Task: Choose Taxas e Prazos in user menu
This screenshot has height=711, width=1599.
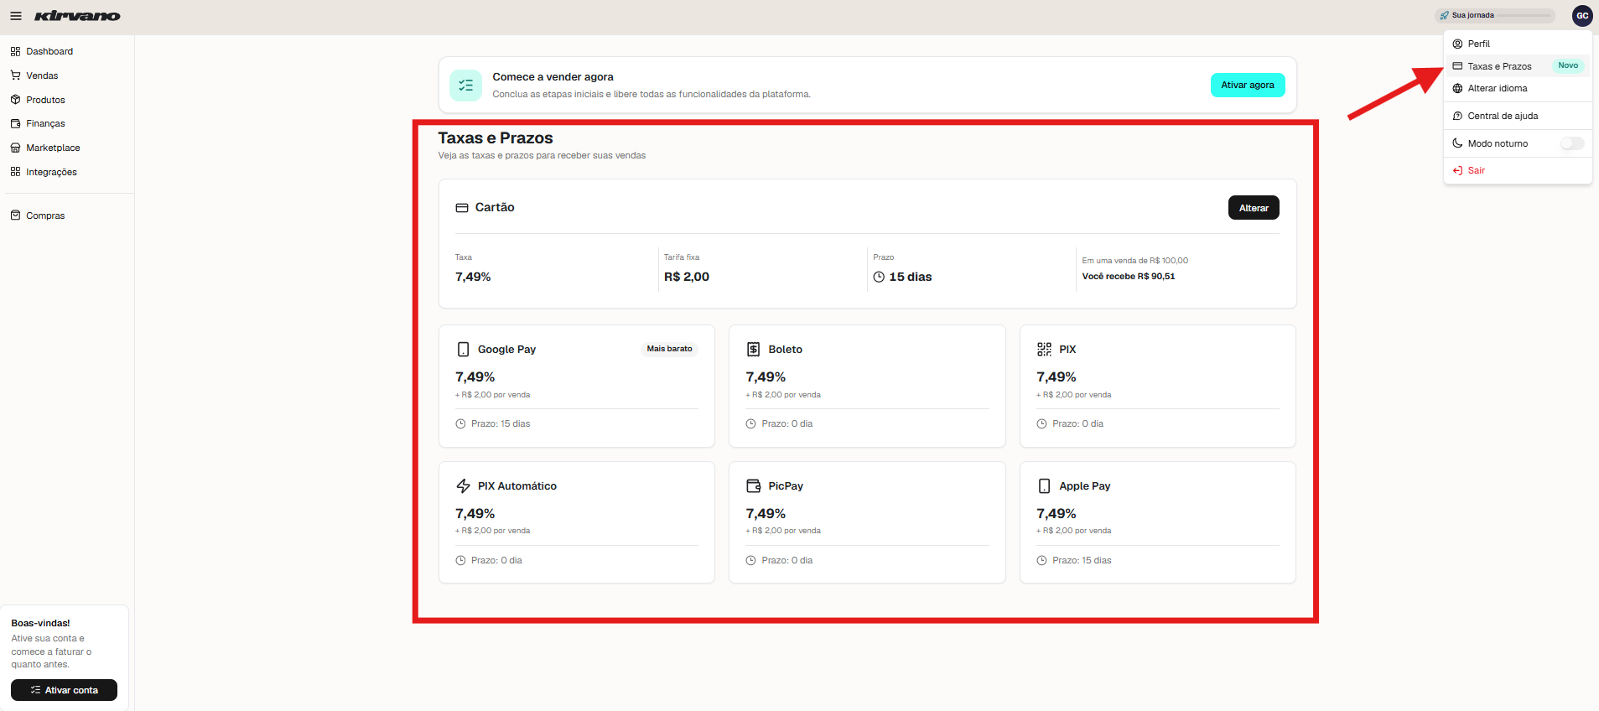Action: point(1518,66)
